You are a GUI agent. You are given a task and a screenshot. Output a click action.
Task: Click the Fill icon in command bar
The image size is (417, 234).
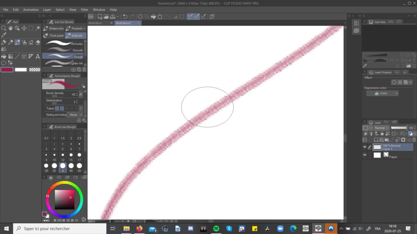pyautogui.click(x=153, y=16)
